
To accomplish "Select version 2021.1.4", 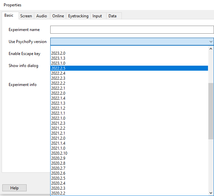I will coord(129,143).
